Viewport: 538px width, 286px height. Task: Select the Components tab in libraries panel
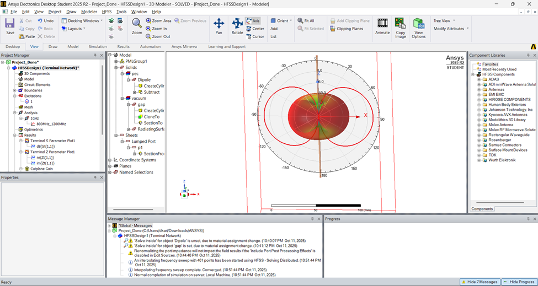click(482, 209)
